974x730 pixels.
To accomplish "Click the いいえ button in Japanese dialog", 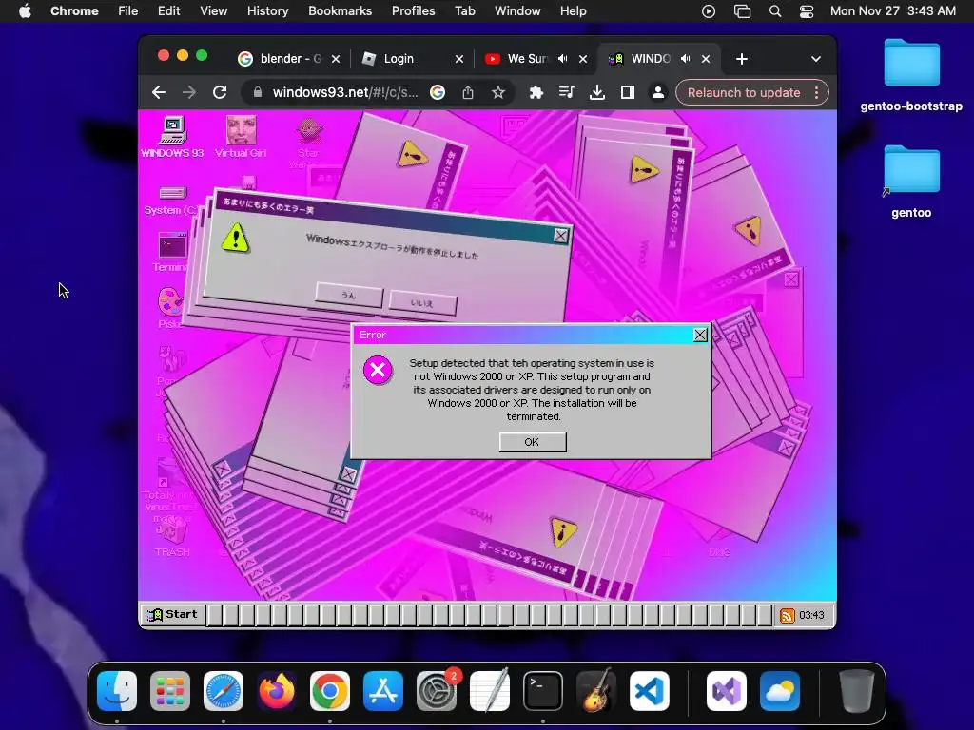I will (x=422, y=303).
